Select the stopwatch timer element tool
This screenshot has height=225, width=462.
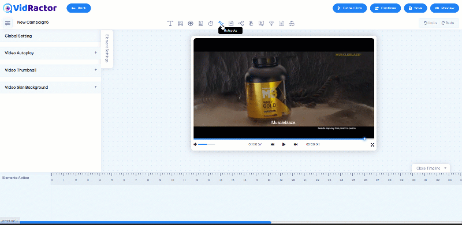coord(211,23)
